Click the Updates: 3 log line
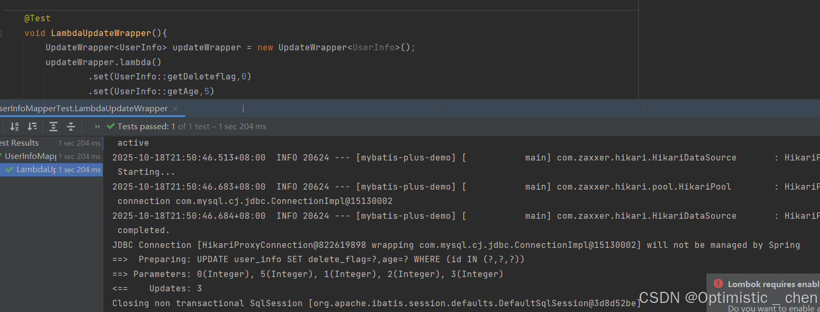Image resolution: width=820 pixels, height=312 pixels. coord(157,289)
